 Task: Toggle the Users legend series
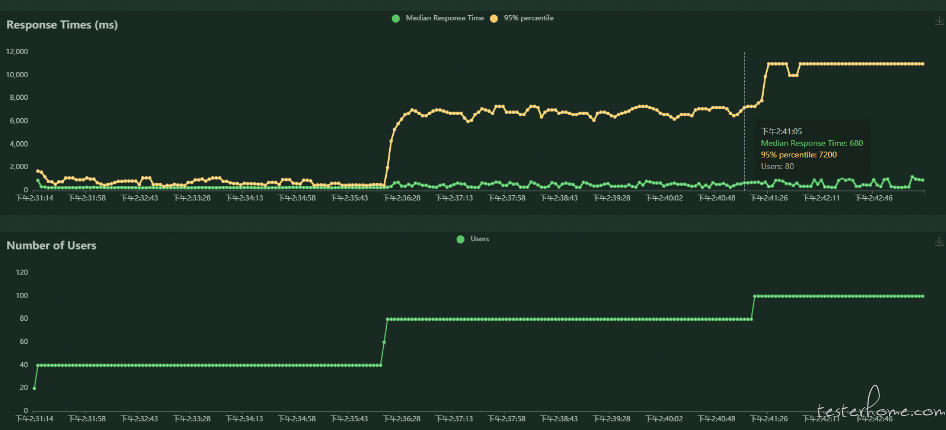coord(473,239)
